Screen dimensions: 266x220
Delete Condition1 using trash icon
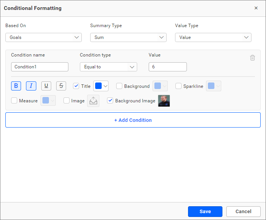252,58
